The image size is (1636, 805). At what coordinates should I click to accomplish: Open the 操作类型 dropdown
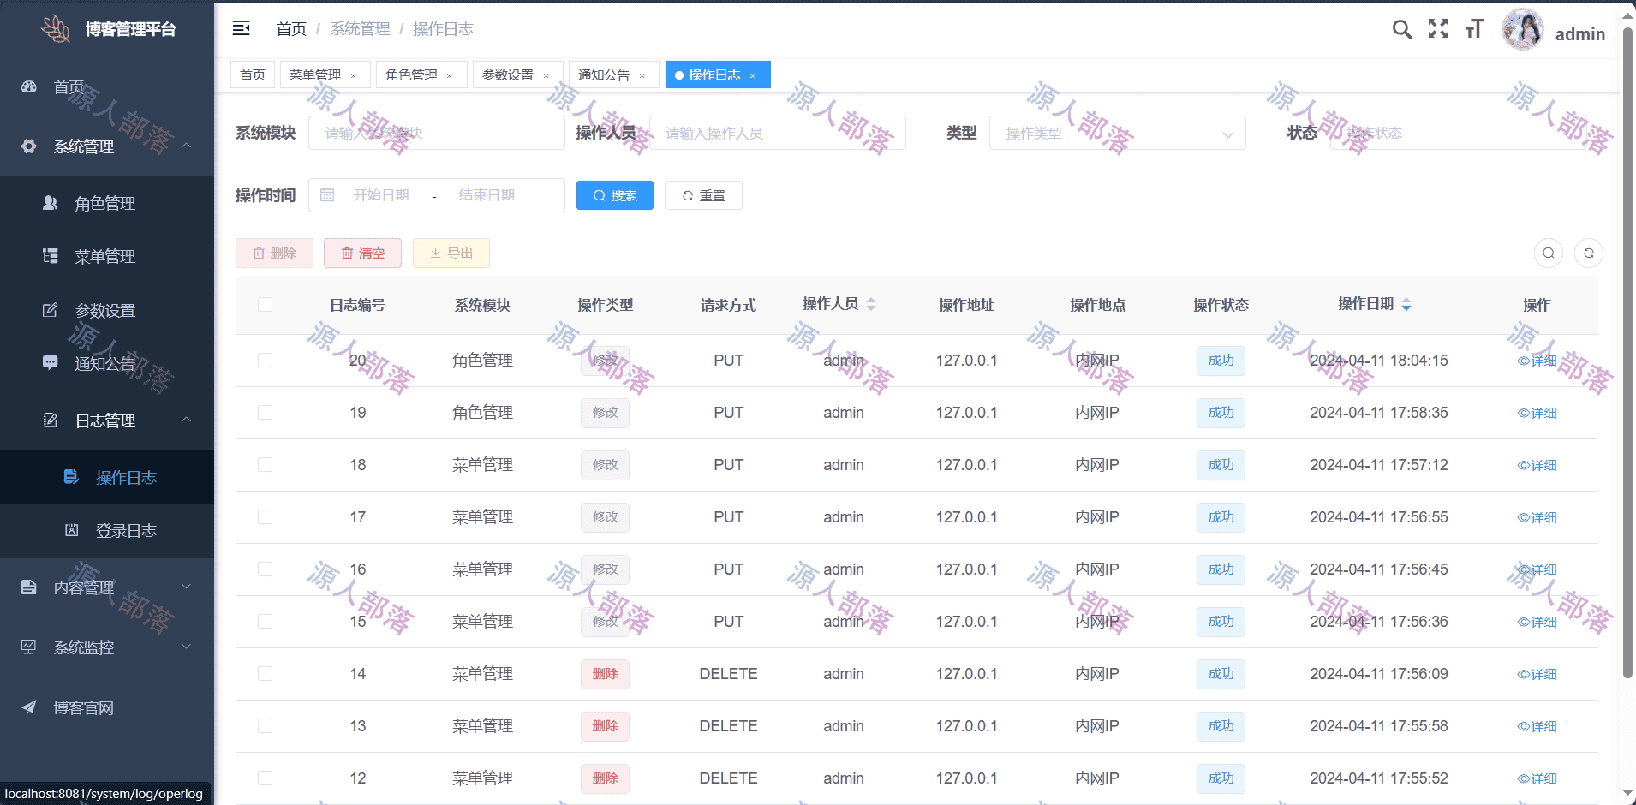pyautogui.click(x=1116, y=134)
